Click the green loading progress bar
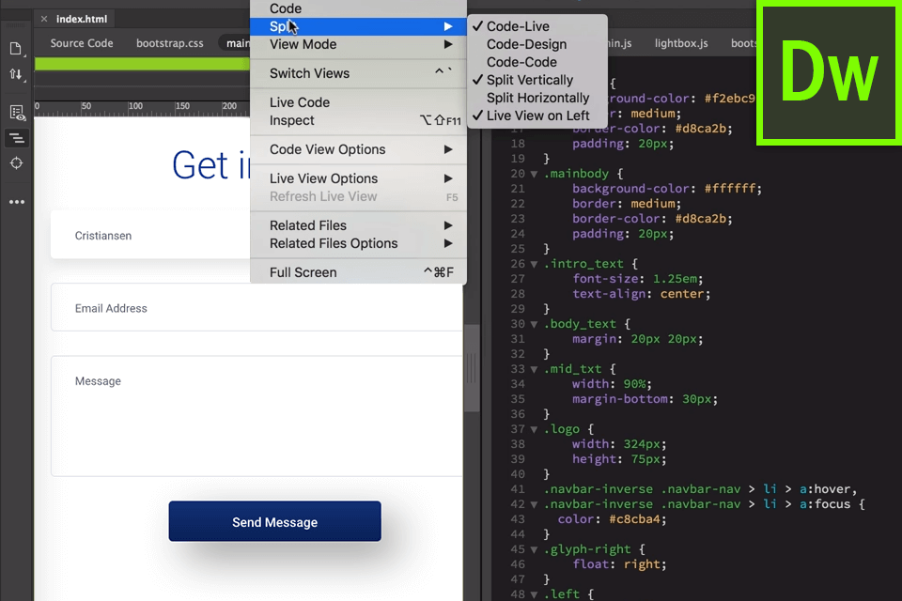 tap(141, 62)
